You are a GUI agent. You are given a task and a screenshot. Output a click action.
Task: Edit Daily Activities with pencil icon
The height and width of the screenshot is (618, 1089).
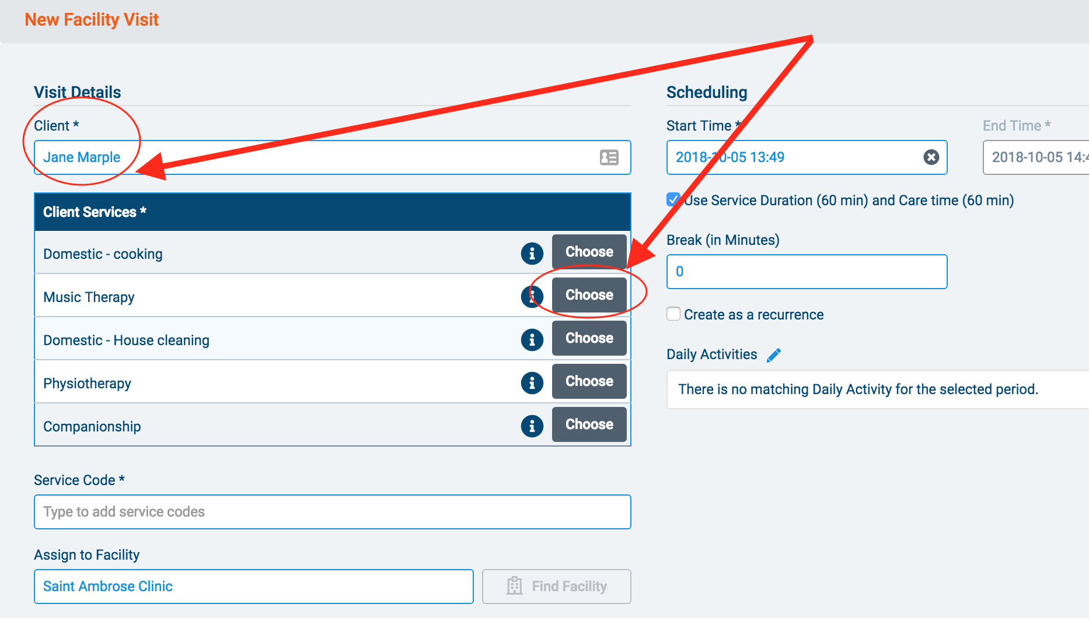(774, 355)
